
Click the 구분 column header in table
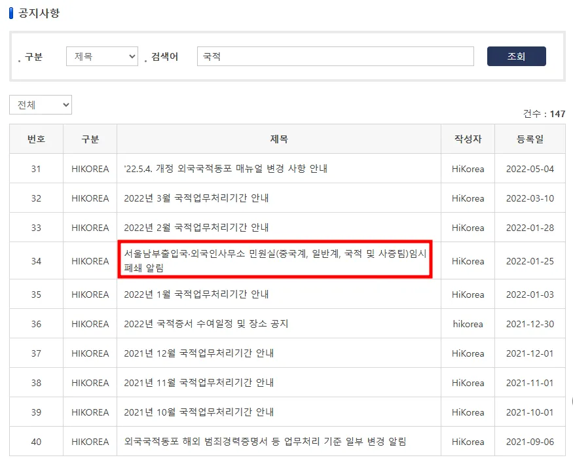tap(90, 139)
